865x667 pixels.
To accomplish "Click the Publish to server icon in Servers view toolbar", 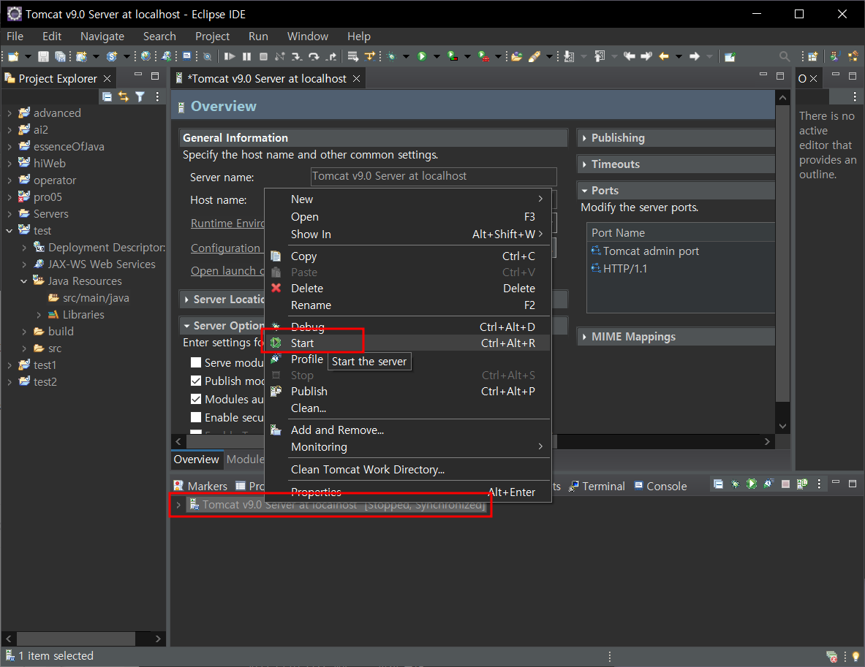I will coord(802,484).
